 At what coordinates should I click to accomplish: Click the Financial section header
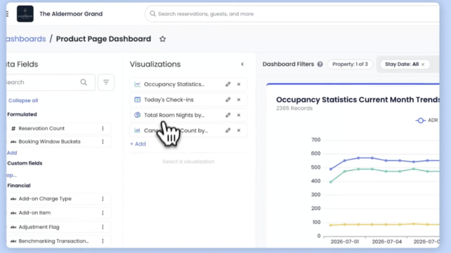pos(19,185)
